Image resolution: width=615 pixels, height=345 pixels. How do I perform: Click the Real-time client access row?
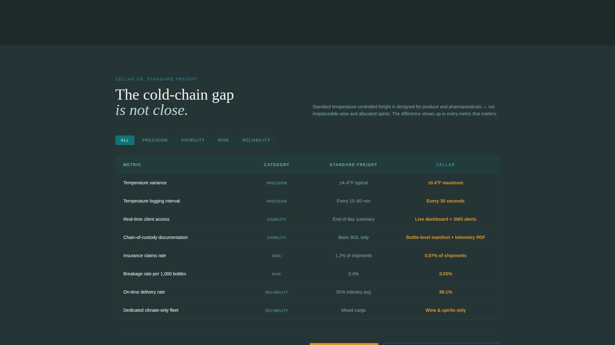coord(146,219)
